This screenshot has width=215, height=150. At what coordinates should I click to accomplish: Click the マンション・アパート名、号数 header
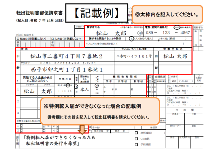pyautogui.click(x=134, y=49)
